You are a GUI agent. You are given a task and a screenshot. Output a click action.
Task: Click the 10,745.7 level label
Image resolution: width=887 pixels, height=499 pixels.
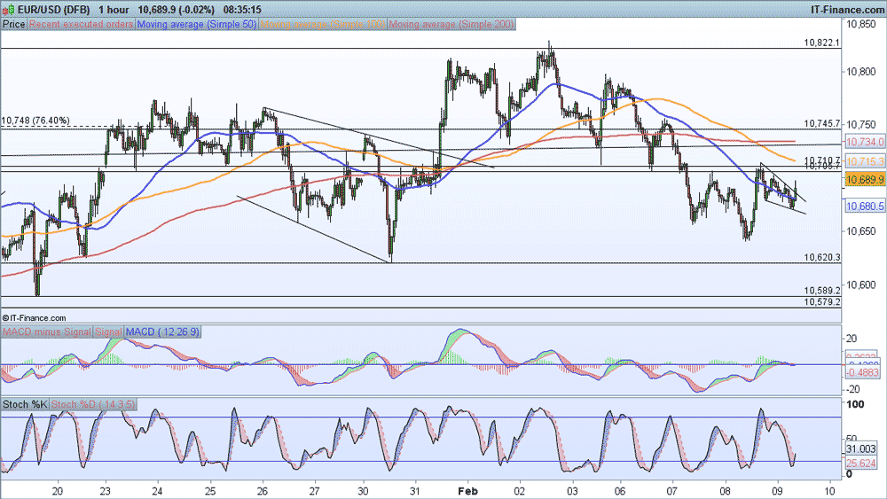821,123
